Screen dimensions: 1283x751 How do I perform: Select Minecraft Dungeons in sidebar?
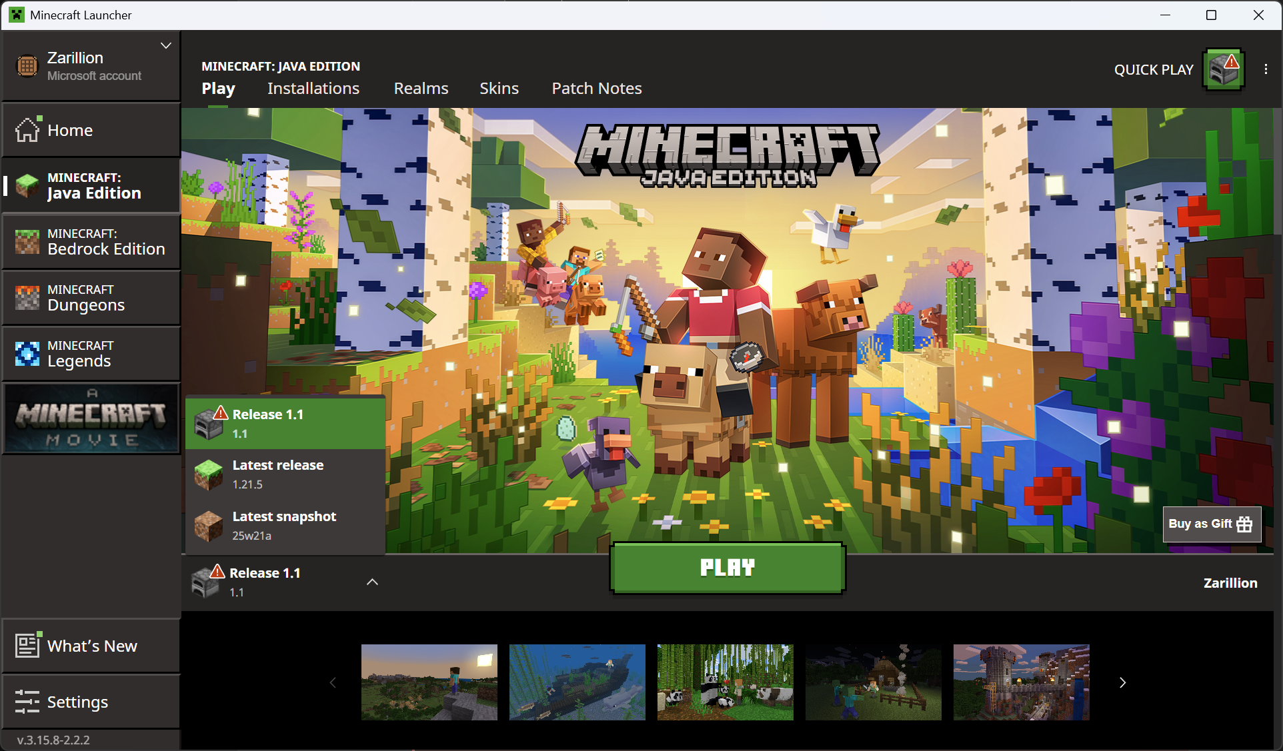91,298
